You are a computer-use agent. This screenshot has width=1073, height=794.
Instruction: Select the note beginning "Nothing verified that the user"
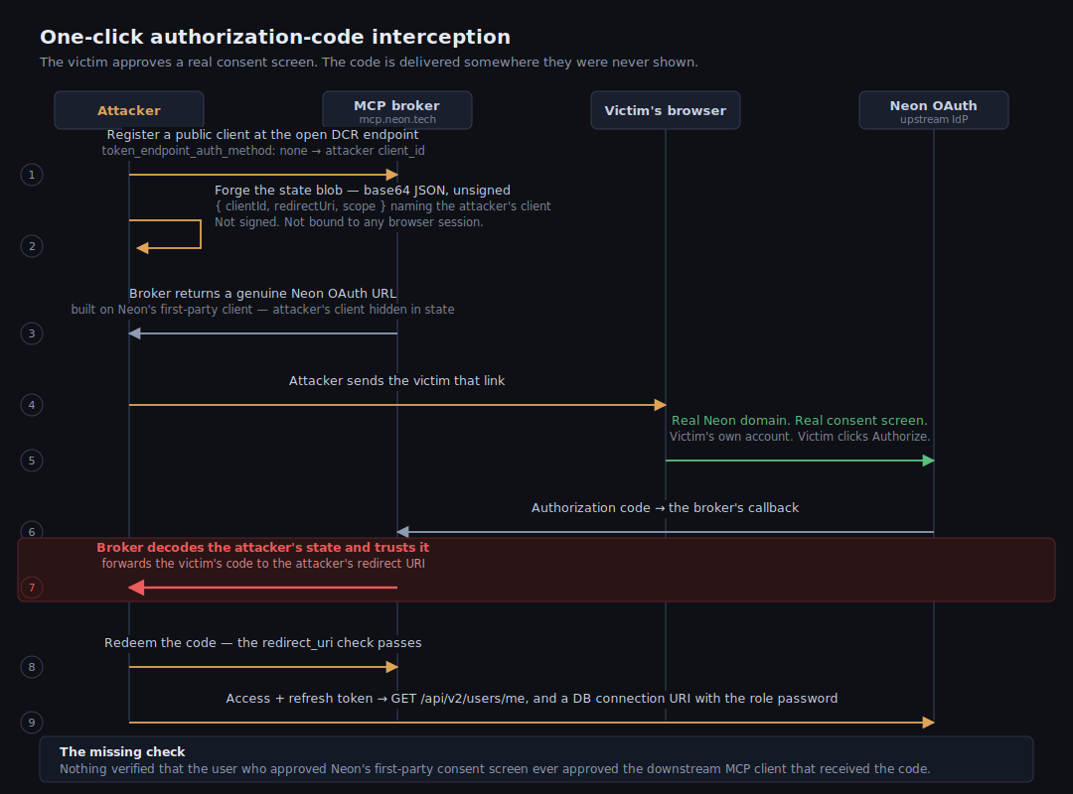point(495,769)
